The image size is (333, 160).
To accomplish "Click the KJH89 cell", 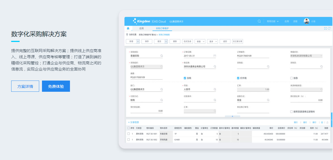I will 177,140.
